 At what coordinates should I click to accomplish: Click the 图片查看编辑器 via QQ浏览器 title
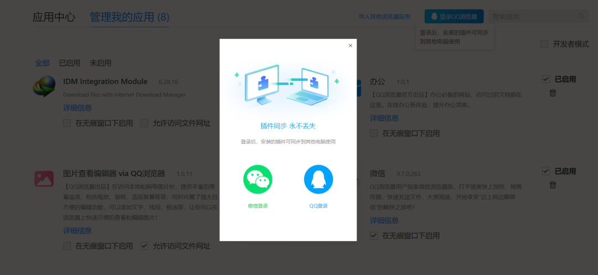tap(114, 174)
